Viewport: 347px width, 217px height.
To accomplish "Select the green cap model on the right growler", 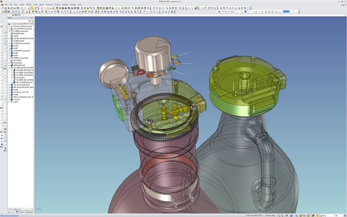I will [247, 86].
